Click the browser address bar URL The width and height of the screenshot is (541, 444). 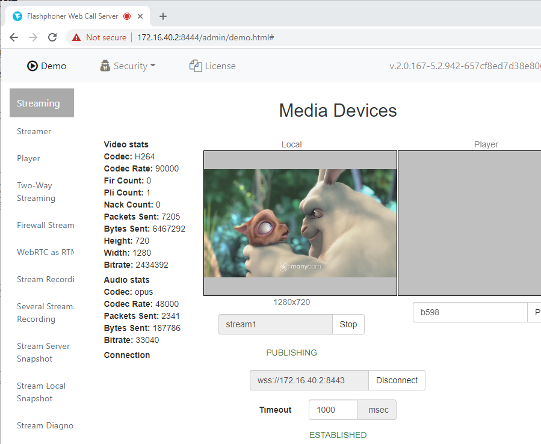click(206, 37)
